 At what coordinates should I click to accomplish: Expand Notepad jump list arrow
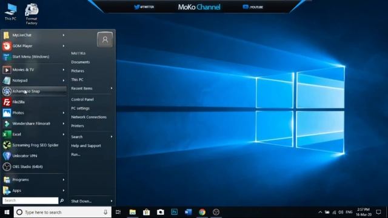64,81
